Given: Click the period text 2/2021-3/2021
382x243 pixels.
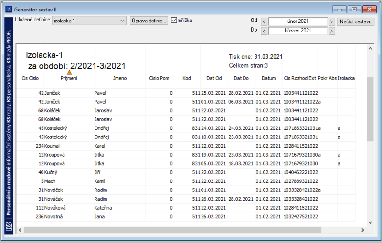Looking at the screenshot, I should point(98,66).
